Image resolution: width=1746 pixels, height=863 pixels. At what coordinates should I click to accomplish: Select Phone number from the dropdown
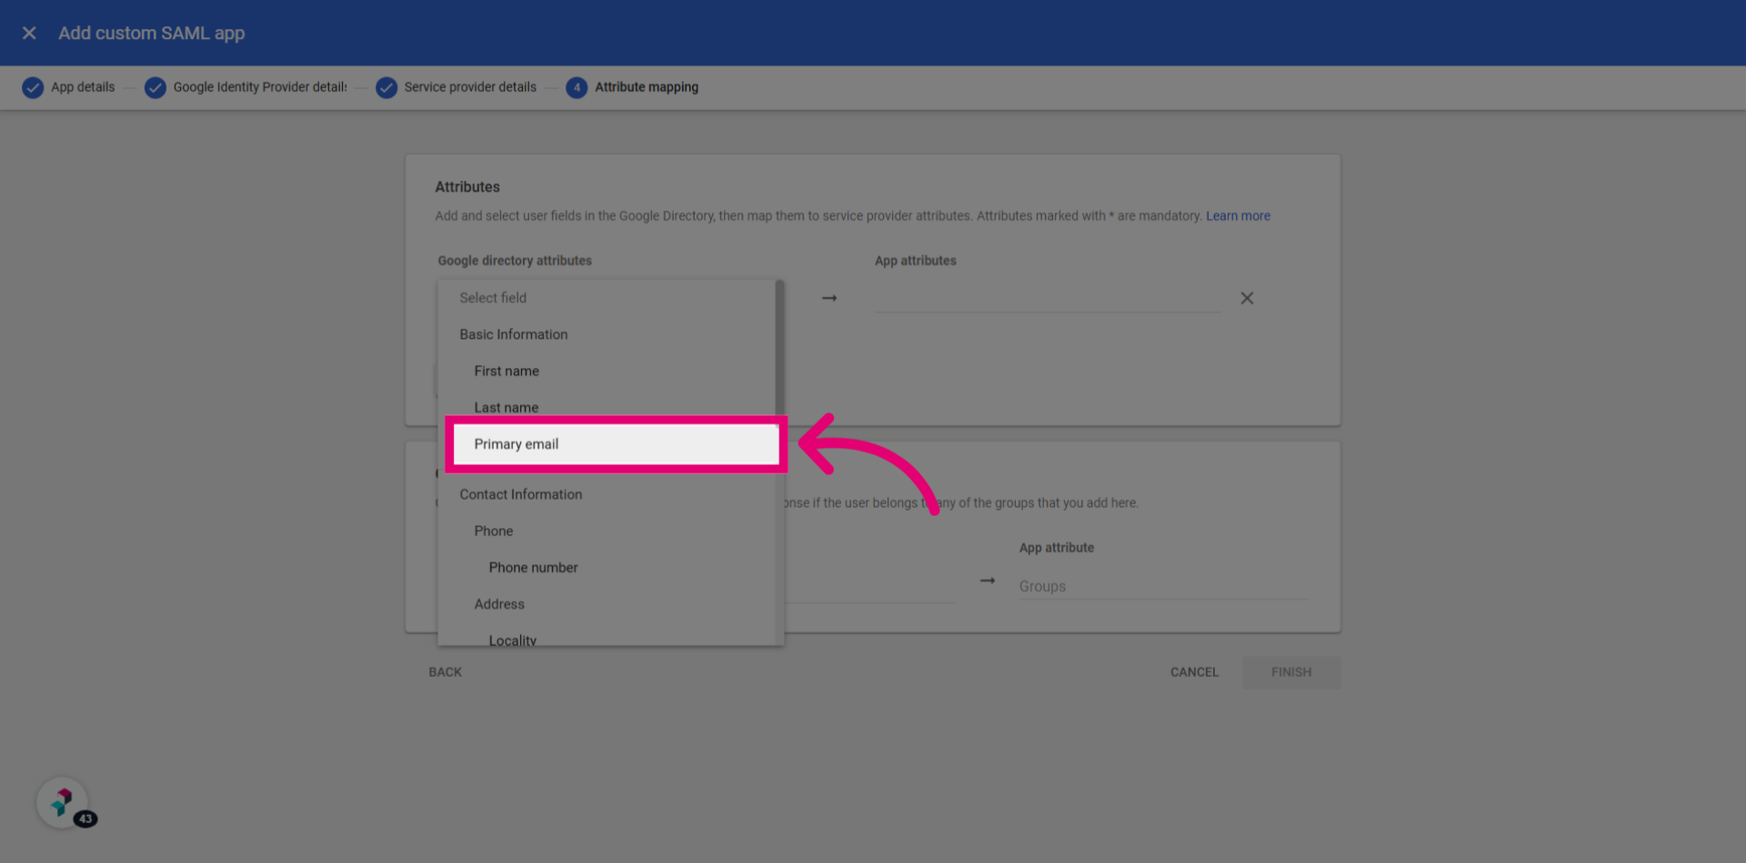coord(606,568)
